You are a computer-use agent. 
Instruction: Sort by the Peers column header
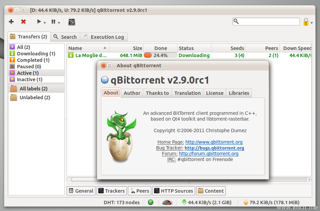click(263, 48)
